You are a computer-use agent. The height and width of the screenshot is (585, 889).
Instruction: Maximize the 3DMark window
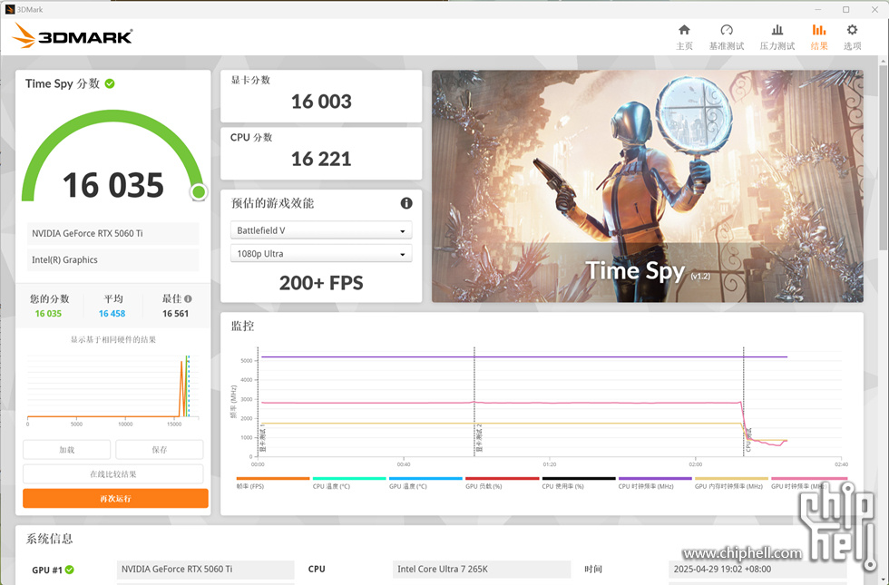[x=845, y=9]
